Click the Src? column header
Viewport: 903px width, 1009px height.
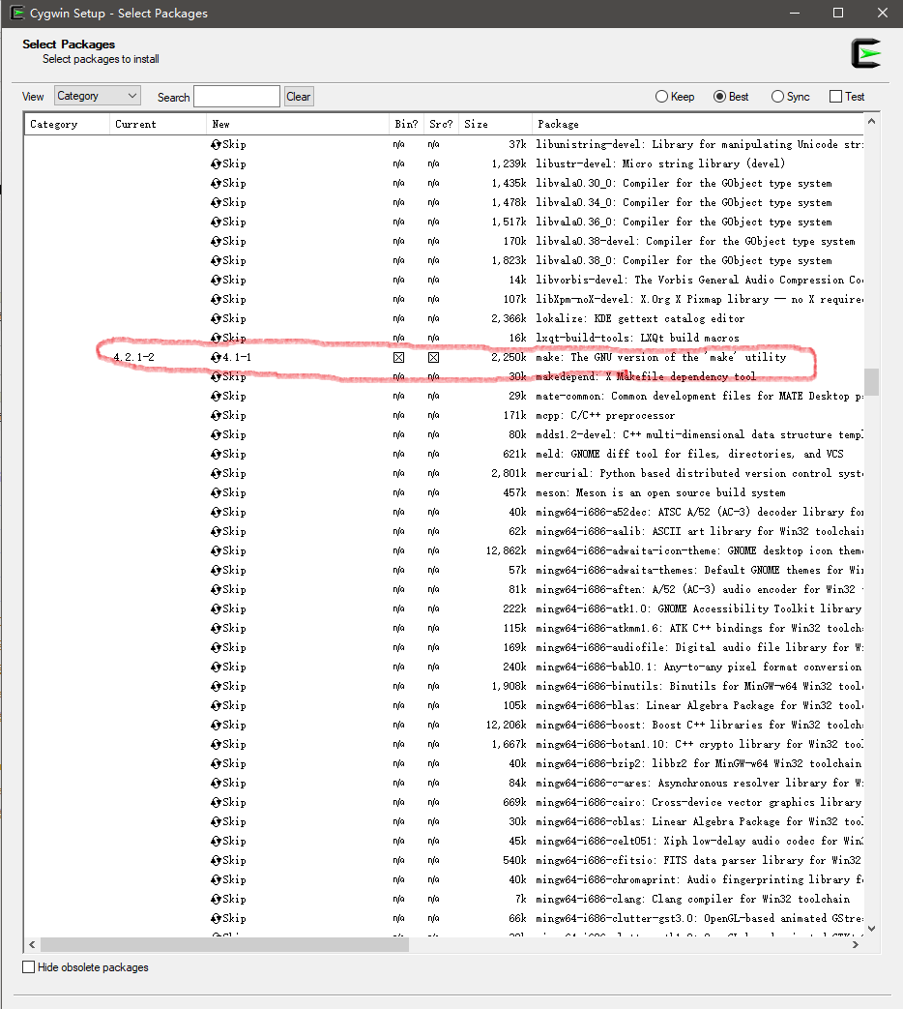[441, 124]
